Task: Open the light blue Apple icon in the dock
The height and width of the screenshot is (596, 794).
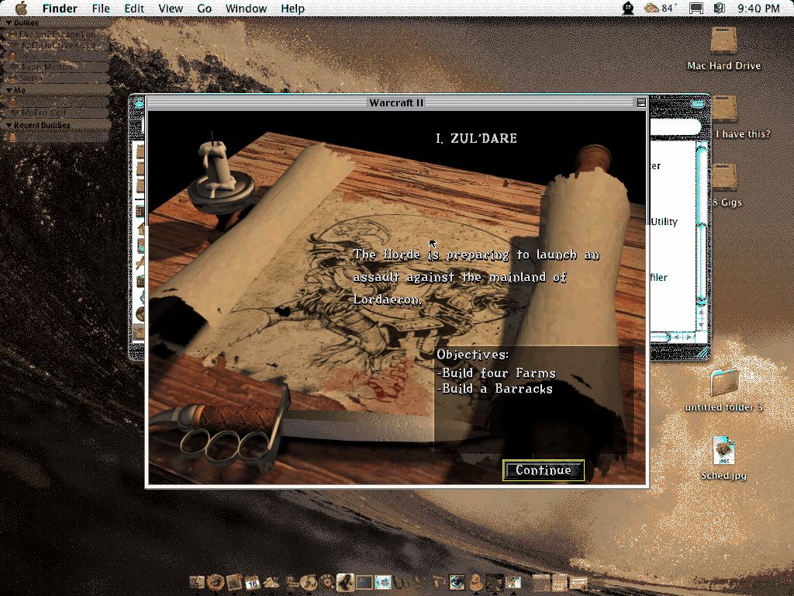Action: [x=383, y=582]
